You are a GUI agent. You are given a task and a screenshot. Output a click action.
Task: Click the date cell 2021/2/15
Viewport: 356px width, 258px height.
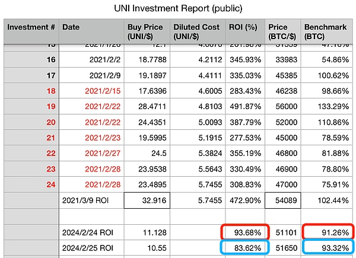102,91
